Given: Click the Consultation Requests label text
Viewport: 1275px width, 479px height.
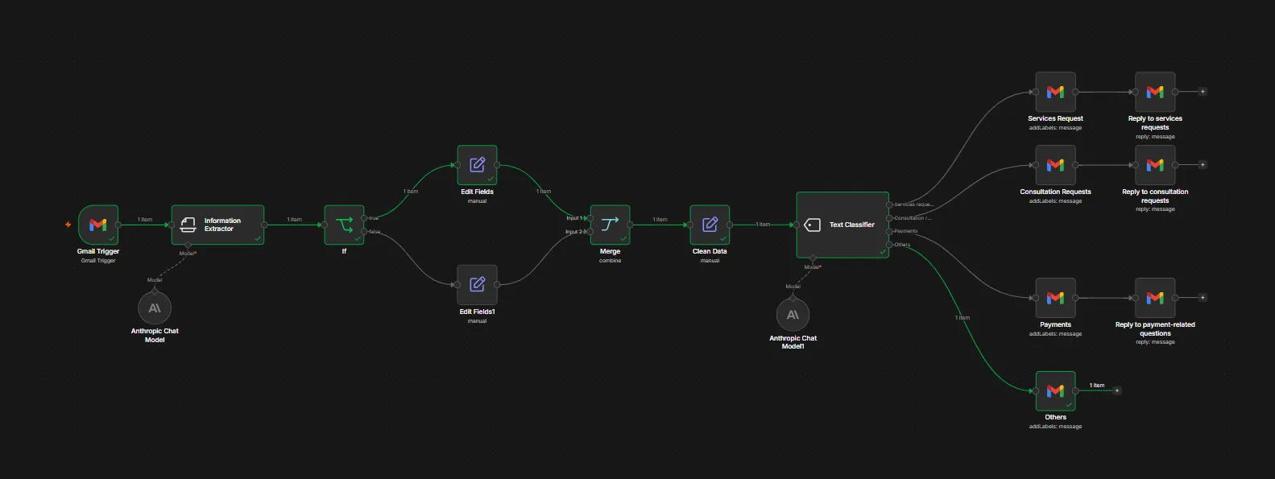Looking at the screenshot, I should click(x=1055, y=192).
